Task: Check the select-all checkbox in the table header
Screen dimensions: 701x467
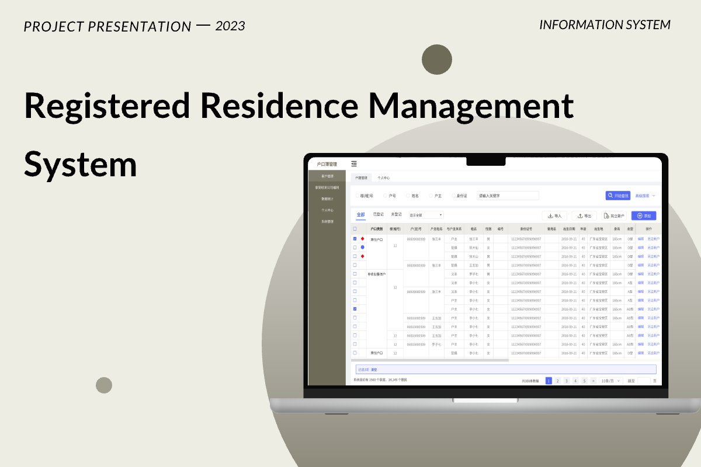Action: [x=355, y=229]
